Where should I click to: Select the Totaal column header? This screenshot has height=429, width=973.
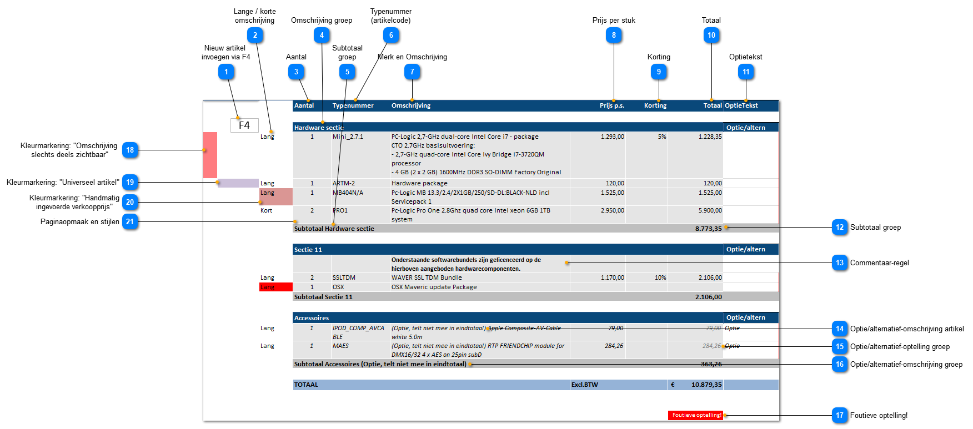pos(713,105)
